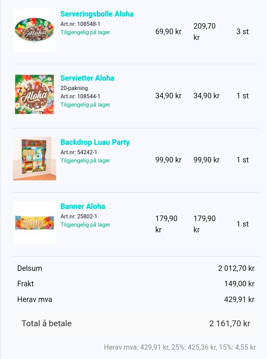Select article number 108548-1 text

[80, 24]
